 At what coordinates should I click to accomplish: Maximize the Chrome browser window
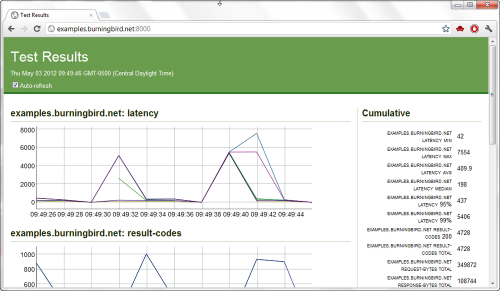[469, 4]
